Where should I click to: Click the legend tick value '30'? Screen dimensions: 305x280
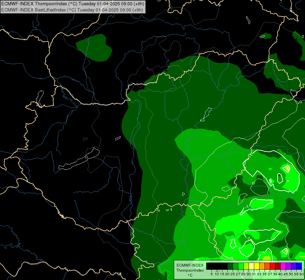(249, 274)
